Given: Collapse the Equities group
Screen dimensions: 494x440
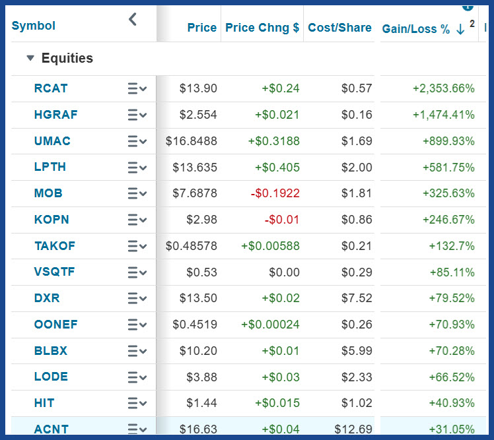Looking at the screenshot, I should tap(30, 58).
